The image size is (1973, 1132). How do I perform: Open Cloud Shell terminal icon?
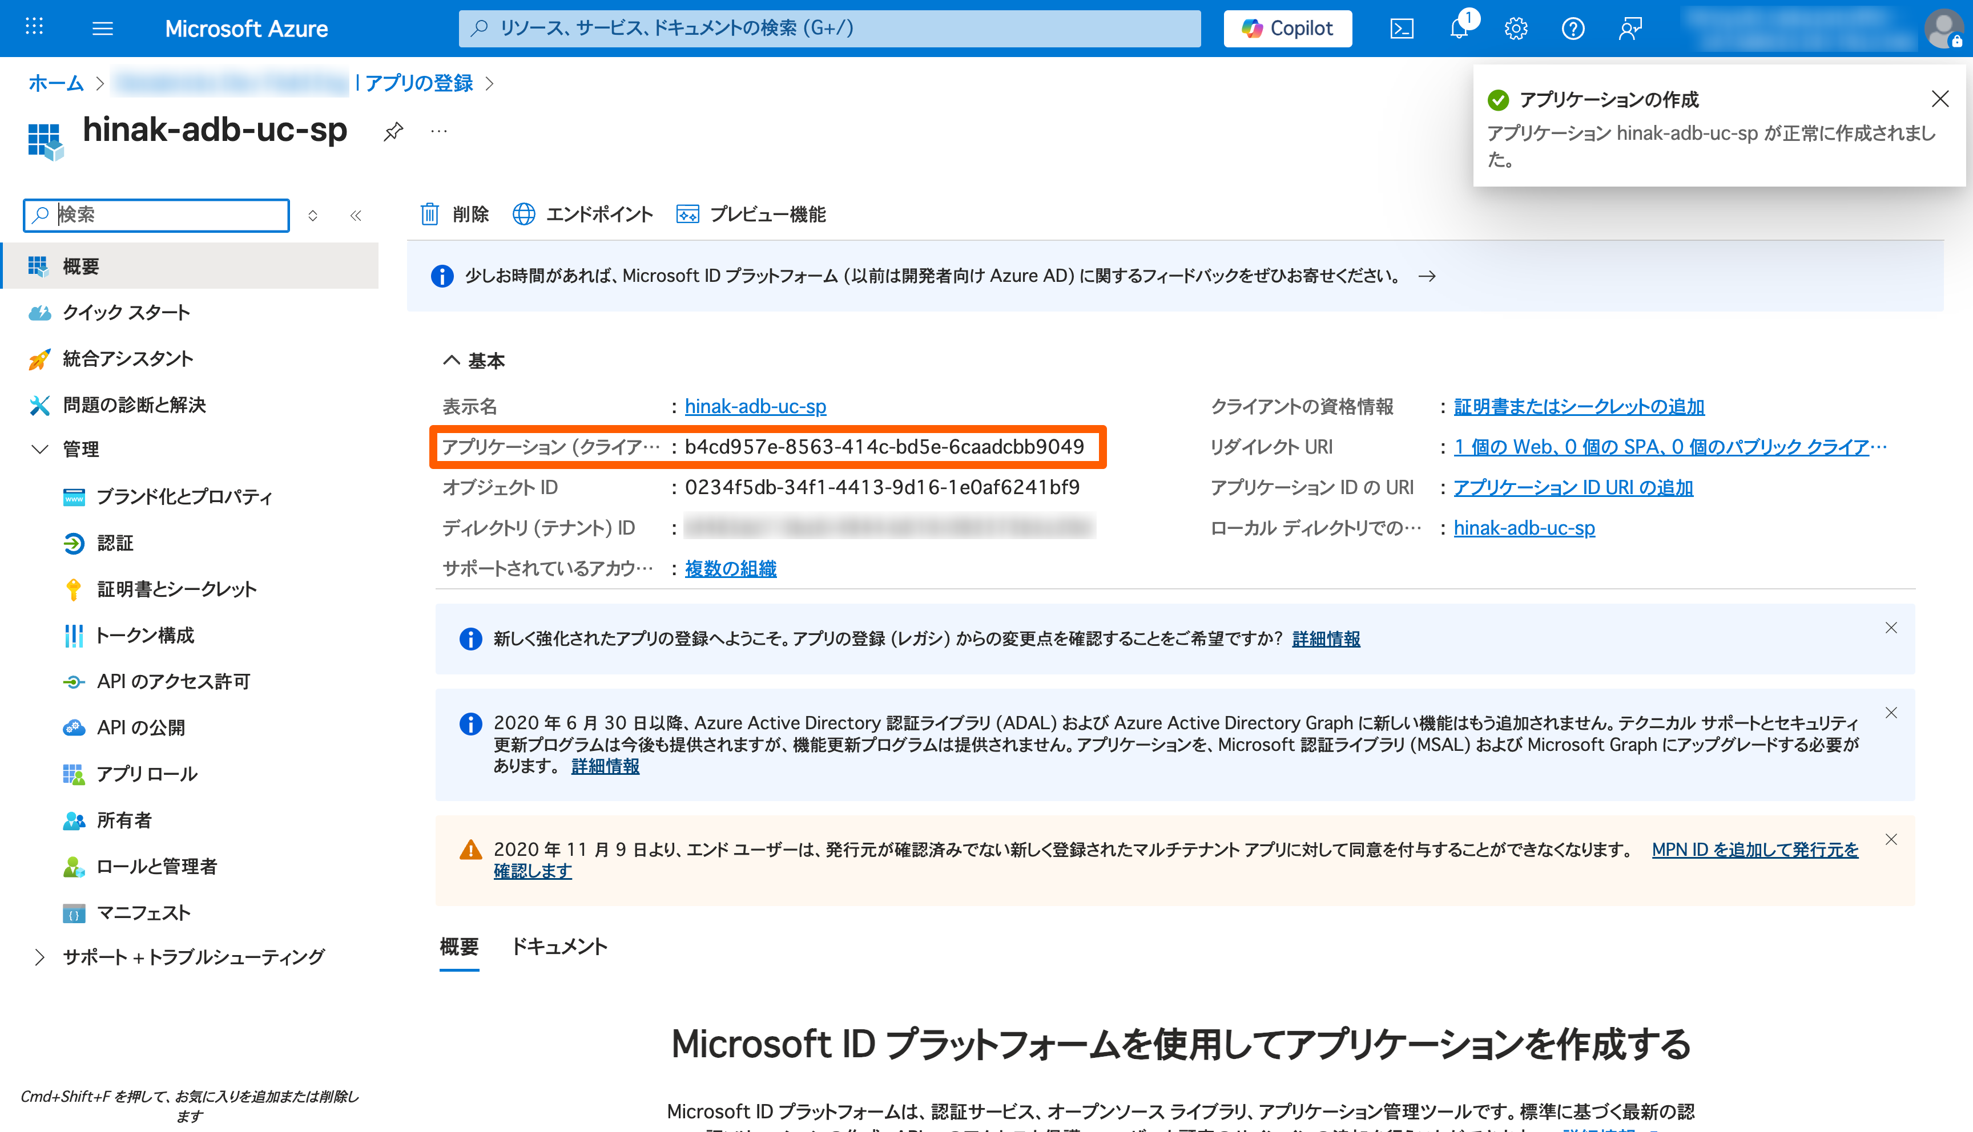pyautogui.click(x=1402, y=29)
